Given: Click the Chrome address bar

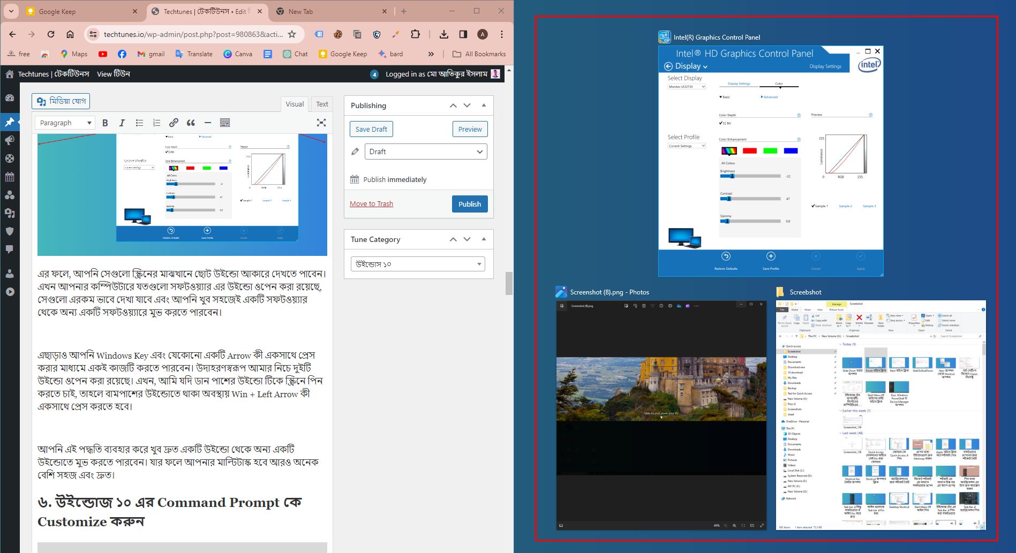Looking at the screenshot, I should pos(193,34).
